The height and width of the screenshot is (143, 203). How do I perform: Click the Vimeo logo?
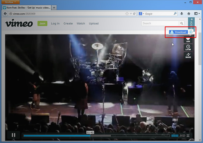(19, 23)
